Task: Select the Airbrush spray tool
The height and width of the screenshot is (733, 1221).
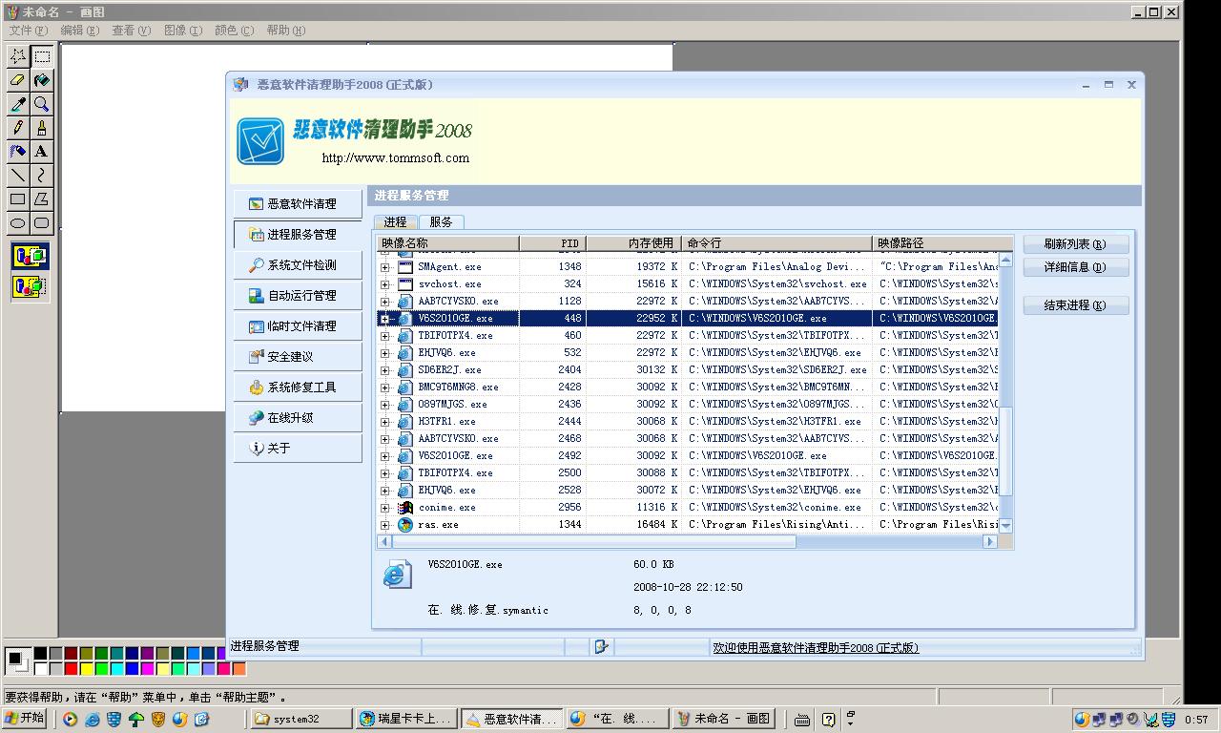Action: click(x=18, y=152)
